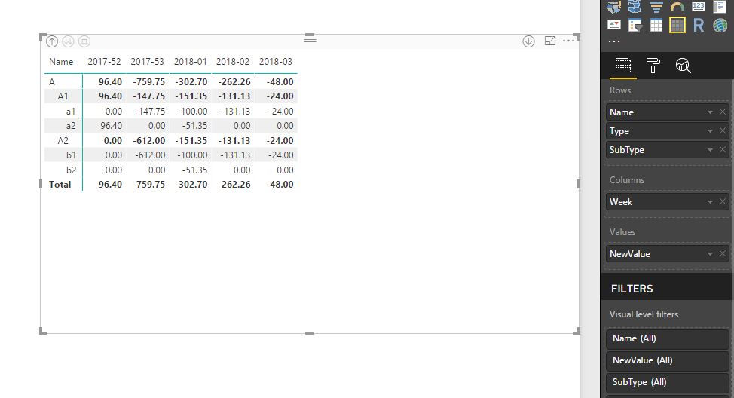
Task: Select the Multi-row card visualization icon
Action: (x=720, y=6)
